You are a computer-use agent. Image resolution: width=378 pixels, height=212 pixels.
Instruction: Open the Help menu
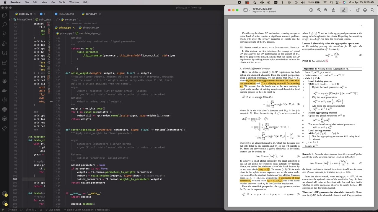click(86, 2)
